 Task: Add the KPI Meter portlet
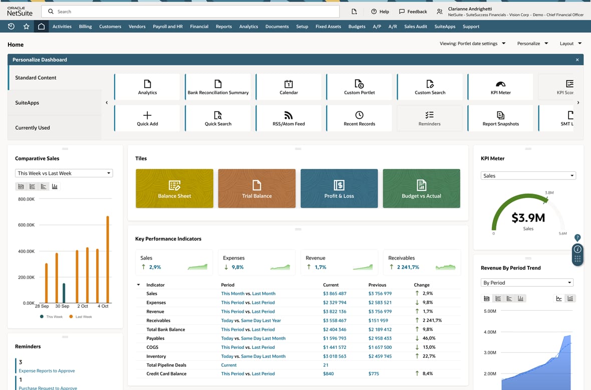coord(500,87)
